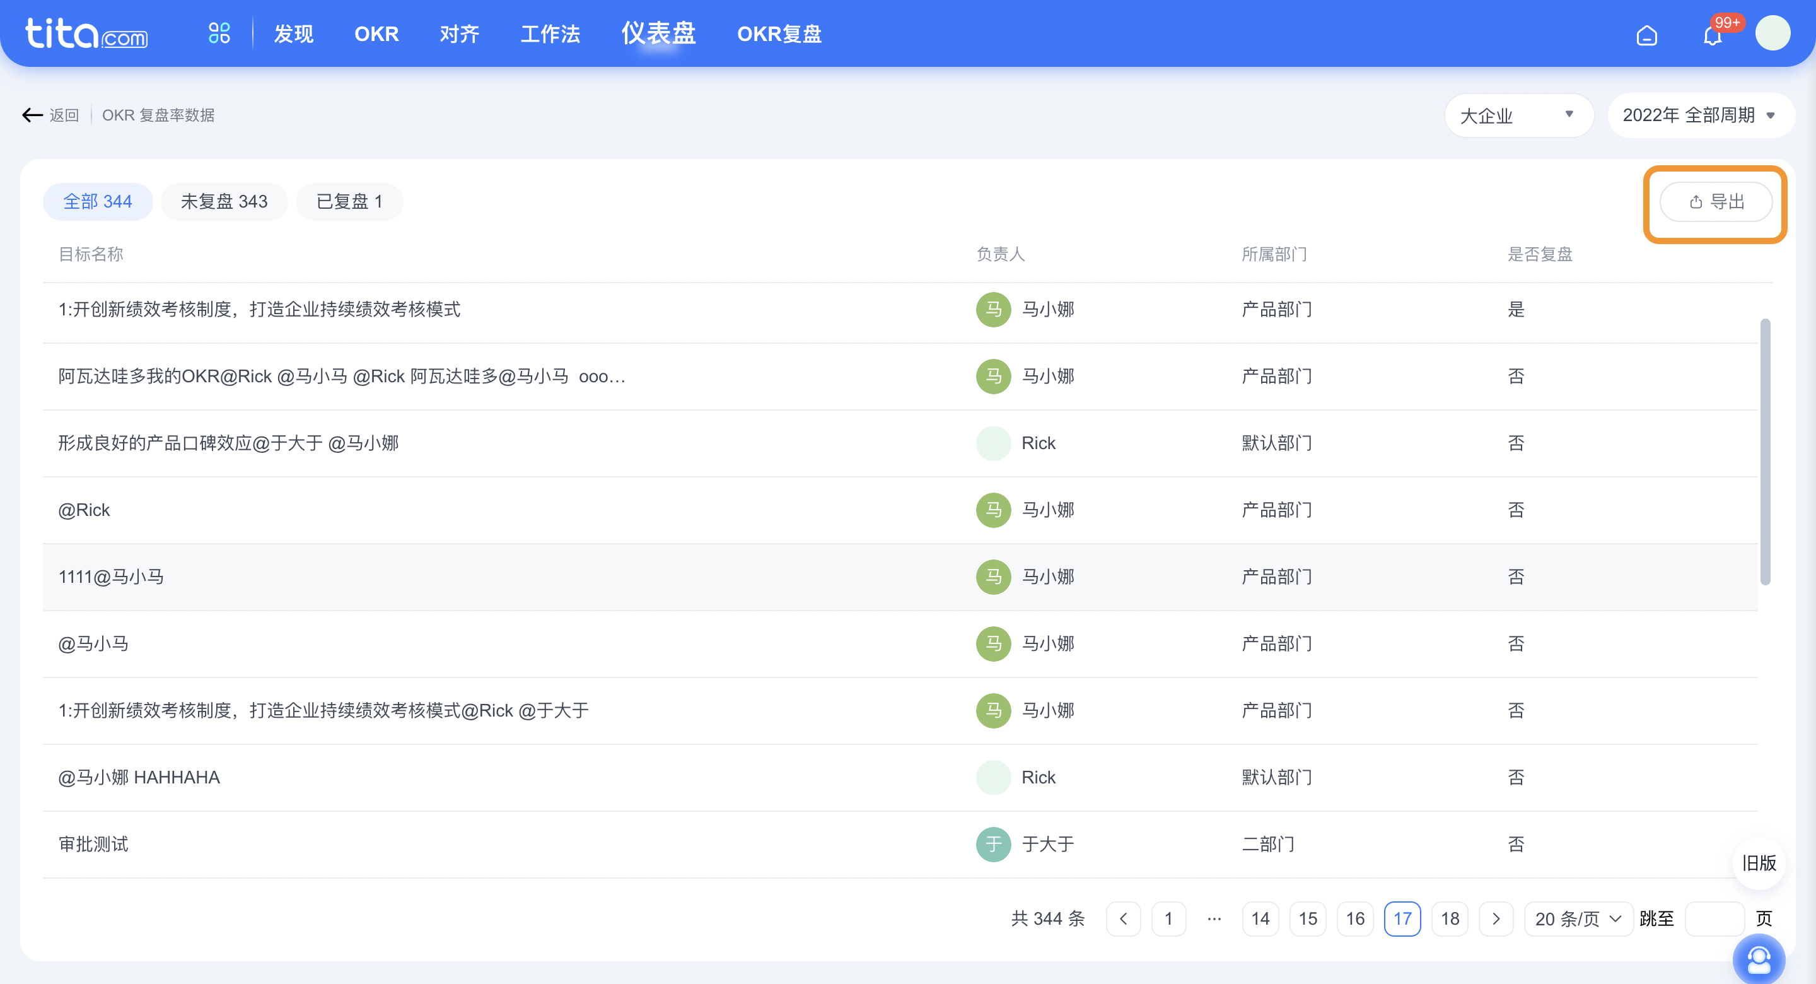Open the apps grid icon in navbar
The height and width of the screenshot is (984, 1816).
[x=219, y=33]
